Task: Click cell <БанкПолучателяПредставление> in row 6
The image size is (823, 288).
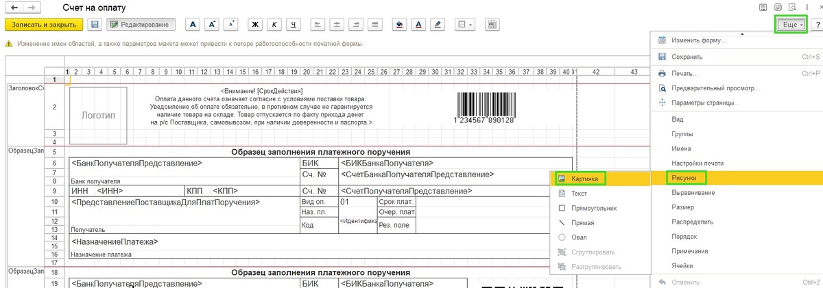Action: click(184, 163)
